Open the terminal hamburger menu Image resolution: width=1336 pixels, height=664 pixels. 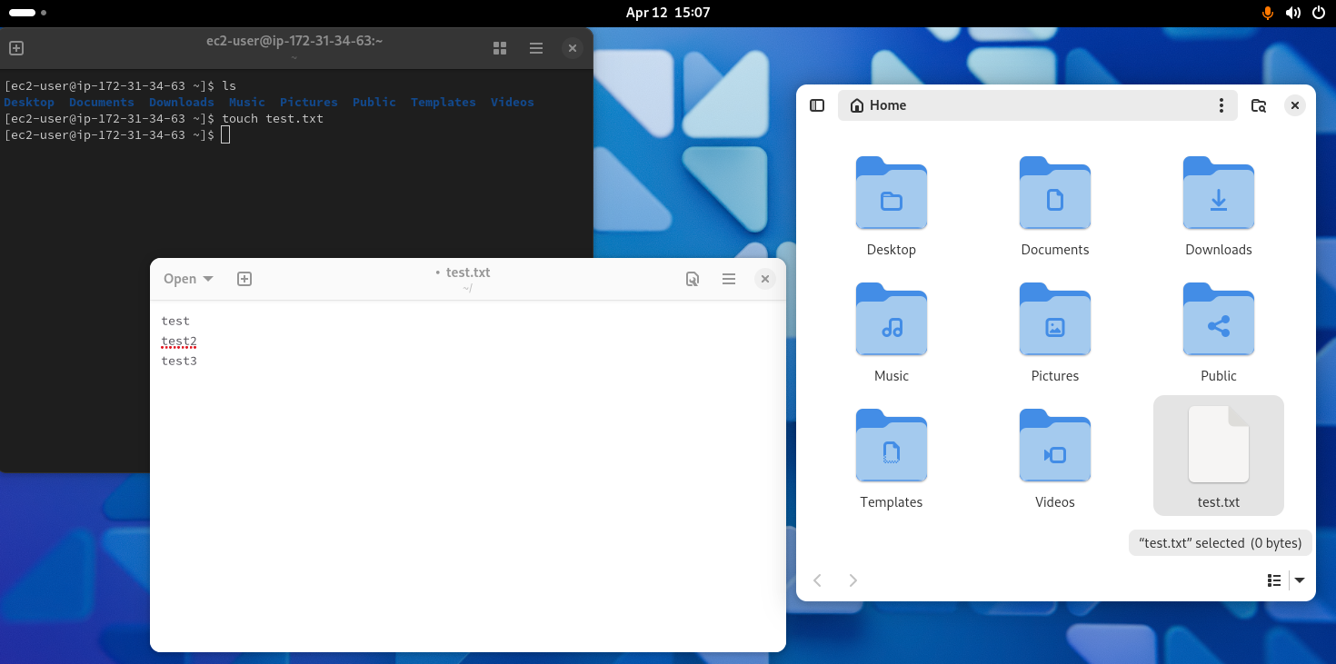click(535, 47)
